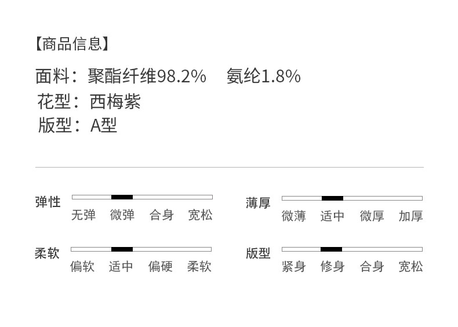Click the 聚酯纤维98.2% fabric text
458x327 pixels.
point(147,77)
